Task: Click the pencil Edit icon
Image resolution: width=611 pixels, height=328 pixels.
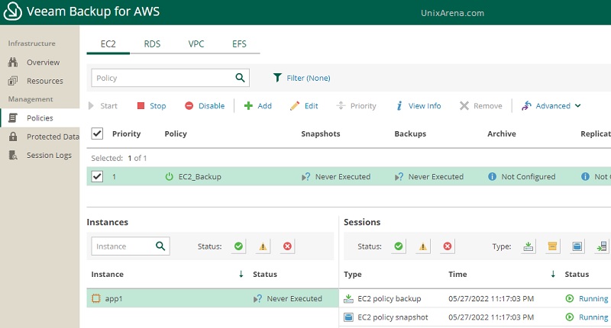Action: [x=295, y=106]
